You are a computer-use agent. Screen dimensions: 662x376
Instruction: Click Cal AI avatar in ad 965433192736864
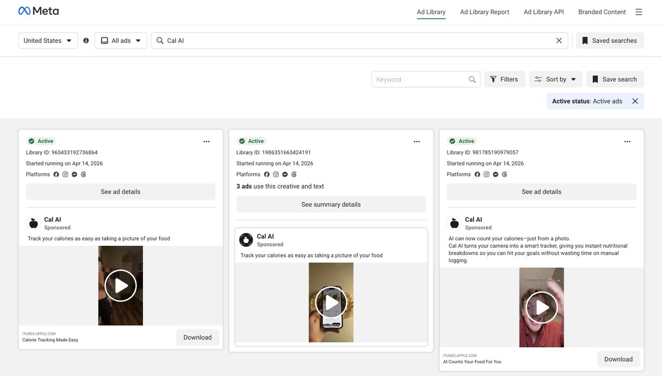[34, 223]
